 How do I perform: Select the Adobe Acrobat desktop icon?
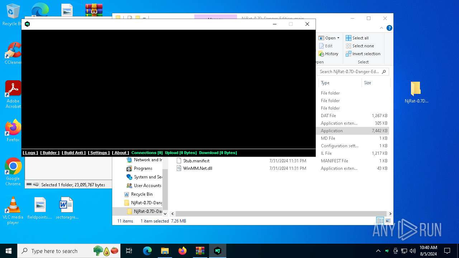tap(13, 94)
